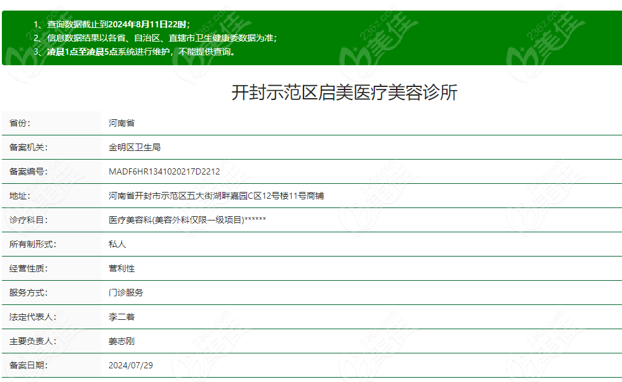This screenshot has width=622, height=382.
Task: Select the legal representative name 李二着
Action: (x=122, y=317)
